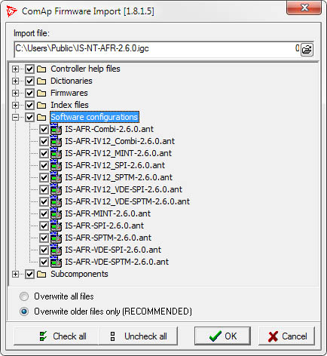
Task: Click the ComAp logo in title bar
Action: point(11,11)
